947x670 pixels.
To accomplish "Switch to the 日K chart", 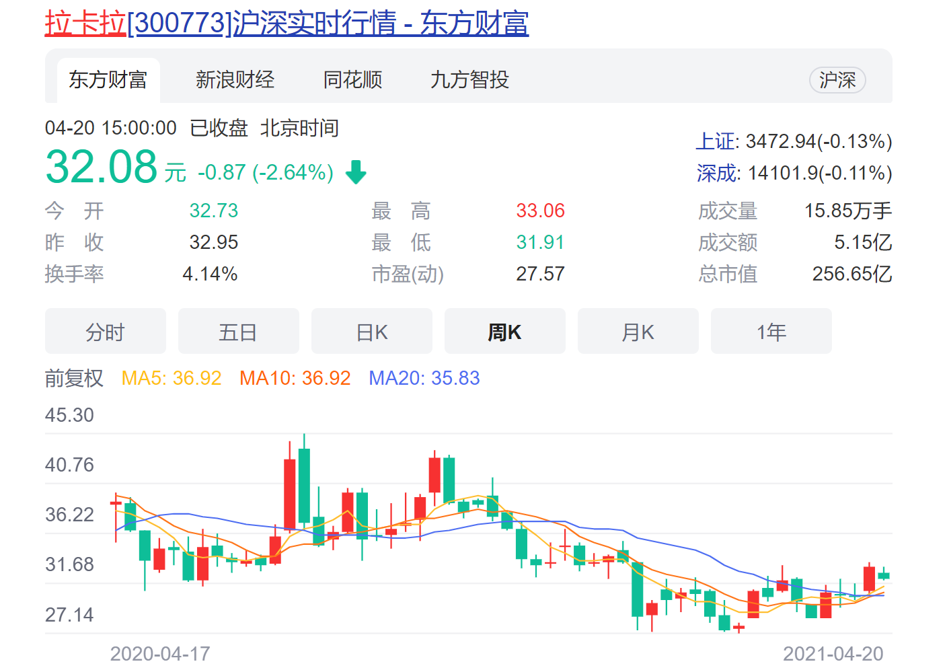I will click(372, 331).
